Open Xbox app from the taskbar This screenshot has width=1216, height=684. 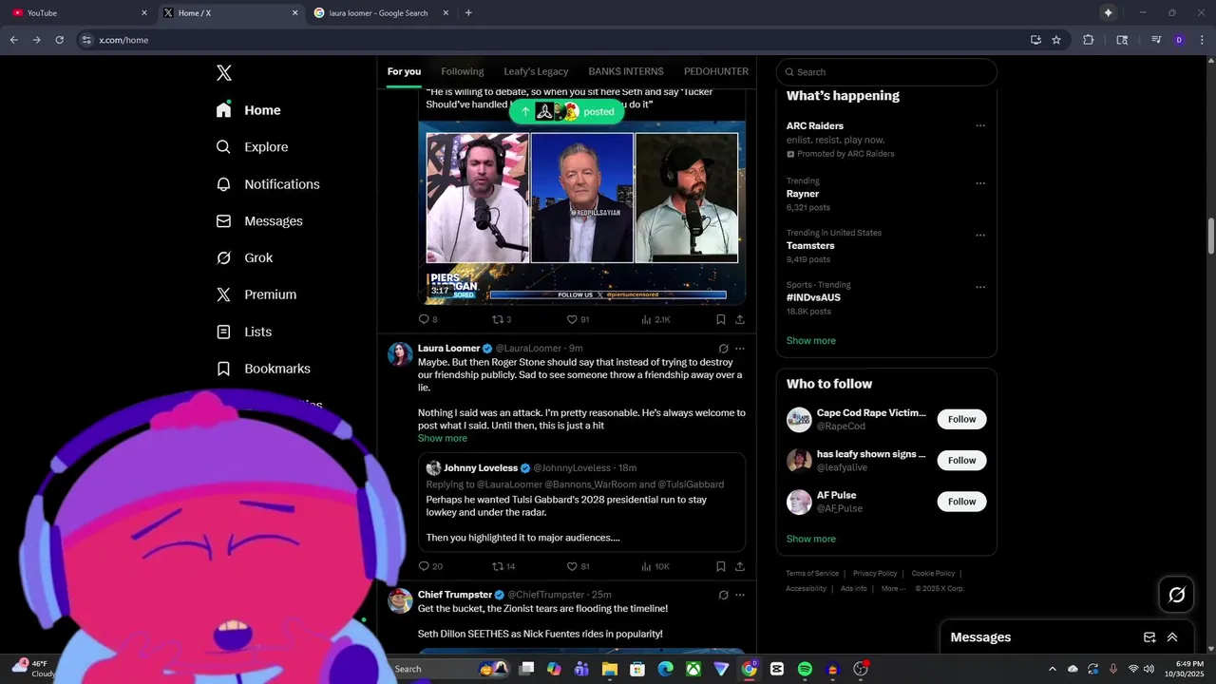[694, 669]
